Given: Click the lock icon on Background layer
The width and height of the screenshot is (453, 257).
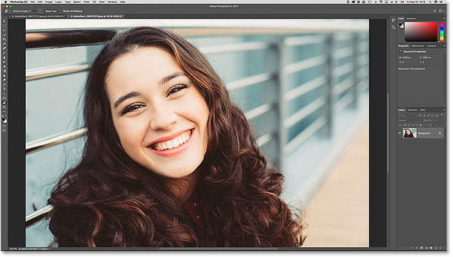Looking at the screenshot, I should click(x=440, y=133).
